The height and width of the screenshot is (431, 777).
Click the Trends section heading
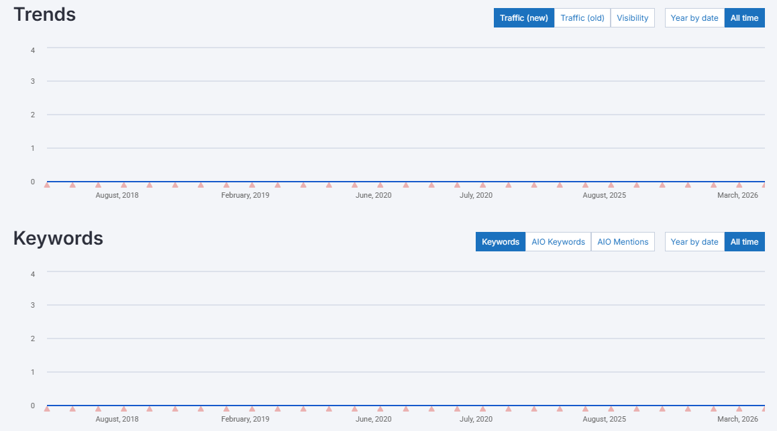pos(44,14)
